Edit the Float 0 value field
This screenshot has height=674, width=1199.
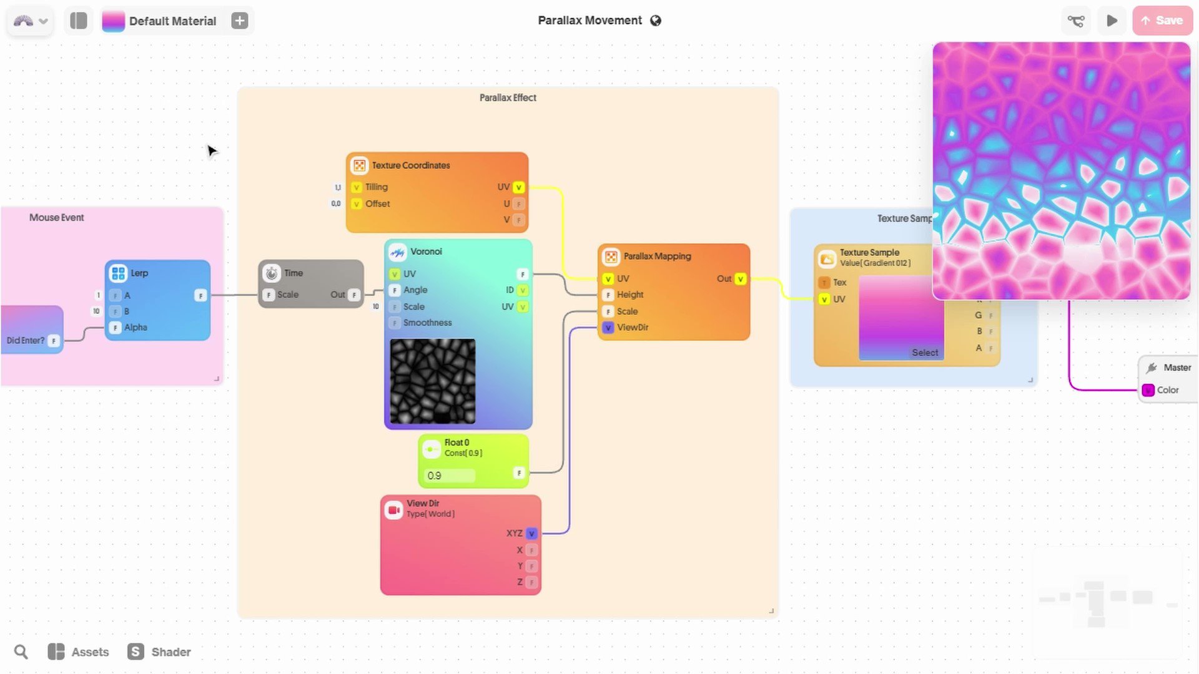point(450,476)
